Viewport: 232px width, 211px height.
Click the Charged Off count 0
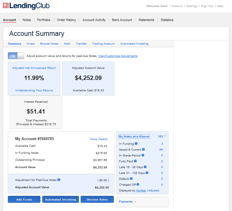tap(162, 185)
